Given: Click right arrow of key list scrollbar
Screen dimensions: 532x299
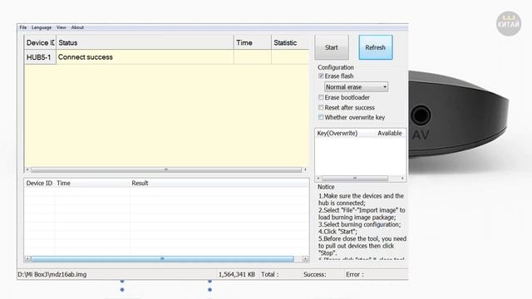Looking at the screenshot, I should [402, 178].
